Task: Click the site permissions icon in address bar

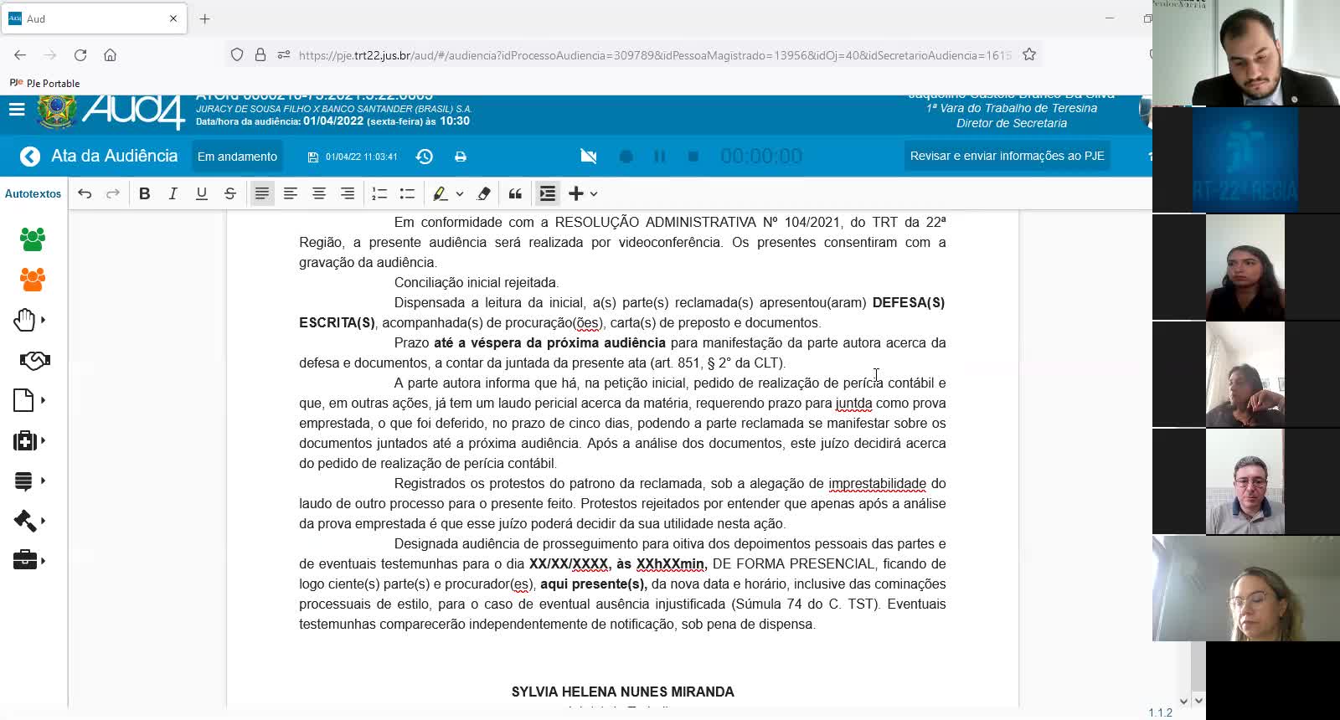Action: [284, 55]
